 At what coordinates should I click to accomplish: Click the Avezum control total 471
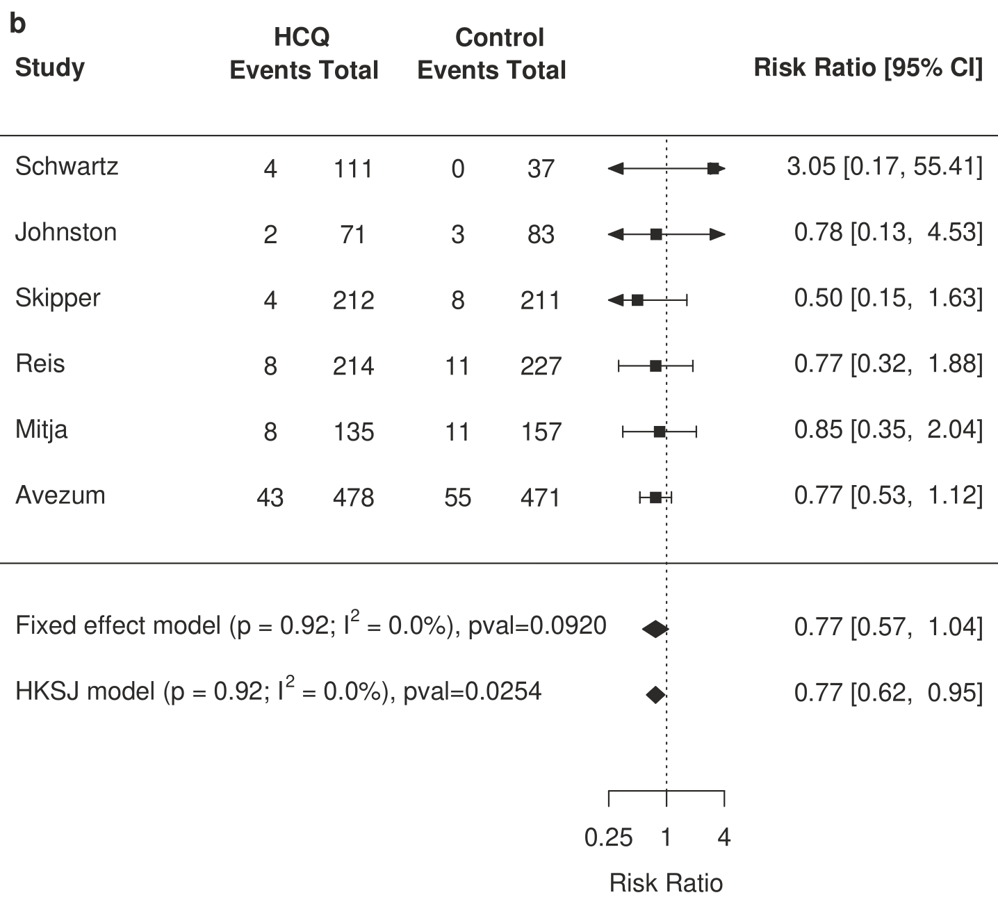click(x=540, y=498)
